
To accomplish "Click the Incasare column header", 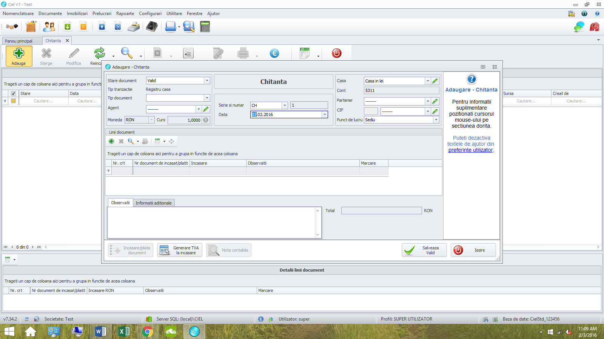I will pos(218,163).
